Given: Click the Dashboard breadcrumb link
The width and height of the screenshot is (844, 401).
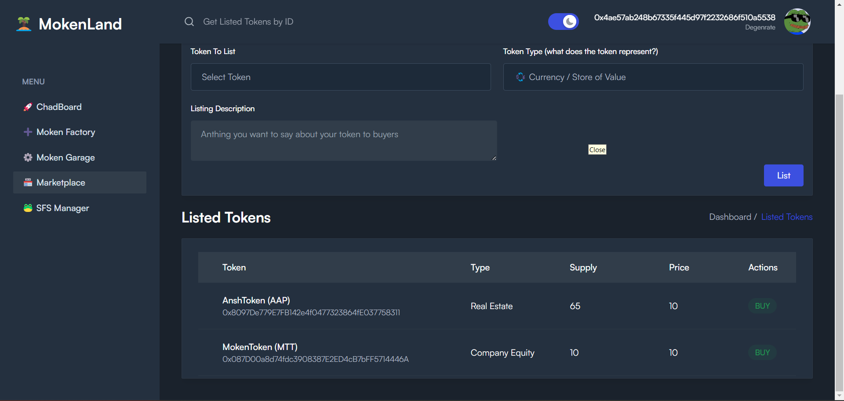Looking at the screenshot, I should click(x=730, y=217).
